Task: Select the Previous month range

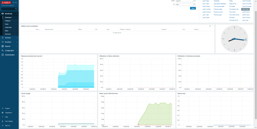Action: pyautogui.click(x=218, y=12)
